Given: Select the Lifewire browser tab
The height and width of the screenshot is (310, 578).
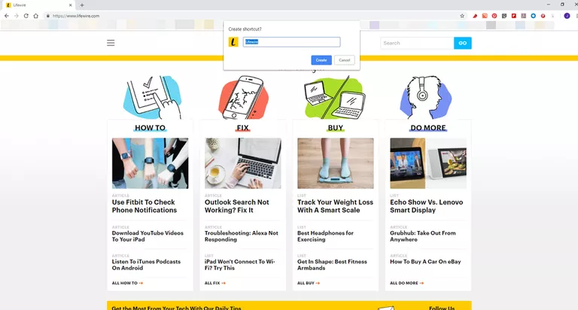Looking at the screenshot, I should (x=38, y=5).
